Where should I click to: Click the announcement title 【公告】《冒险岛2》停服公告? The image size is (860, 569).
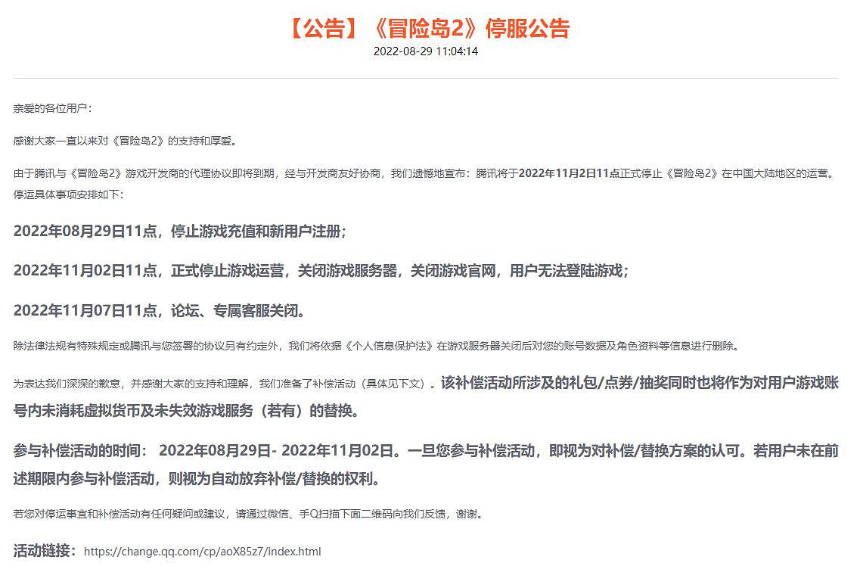point(430,28)
